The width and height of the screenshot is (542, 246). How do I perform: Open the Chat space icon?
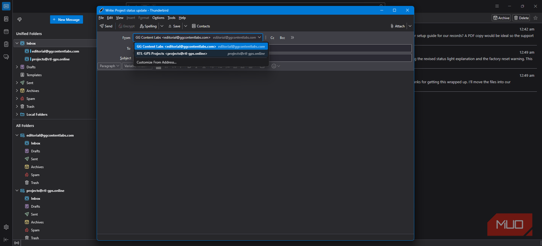6,57
